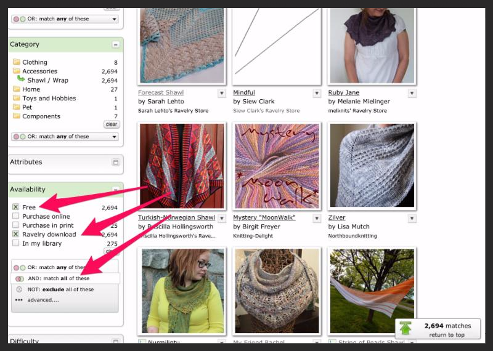
Task: Collapse the Category panel with minus icon
Action: (115, 44)
